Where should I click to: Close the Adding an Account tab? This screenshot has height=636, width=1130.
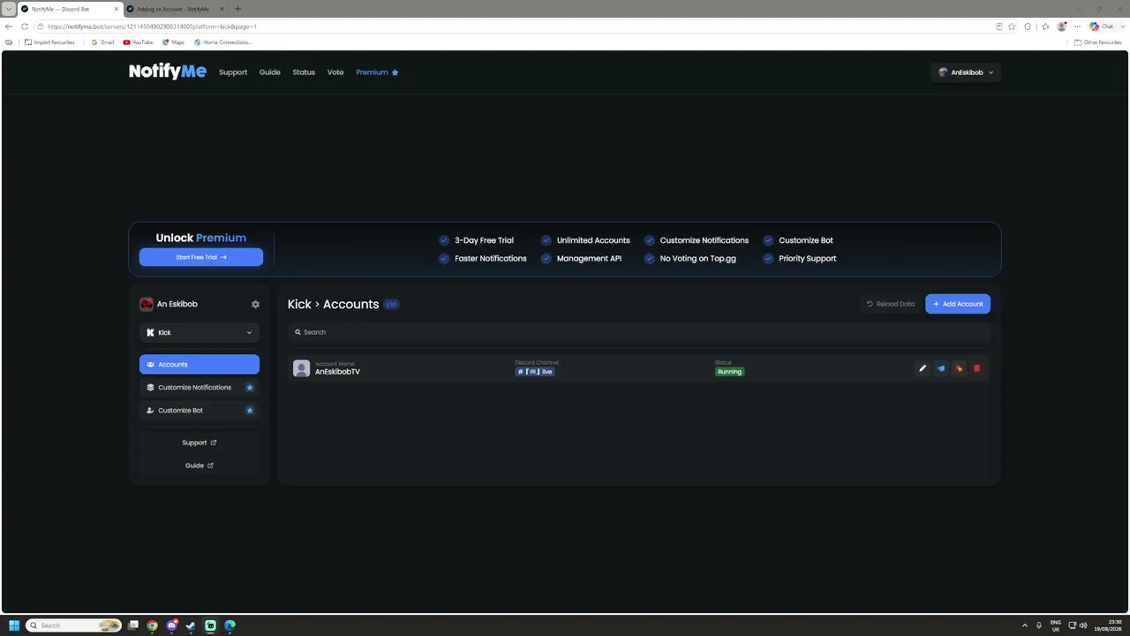tap(220, 9)
